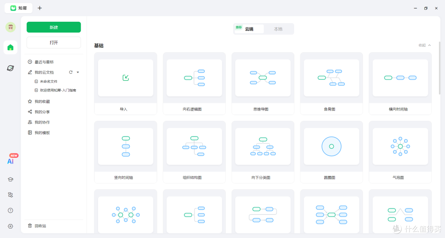Screen dimensions: 445x238
Task: Click the star icon beside 我的收藏
Action: click(x=30, y=101)
